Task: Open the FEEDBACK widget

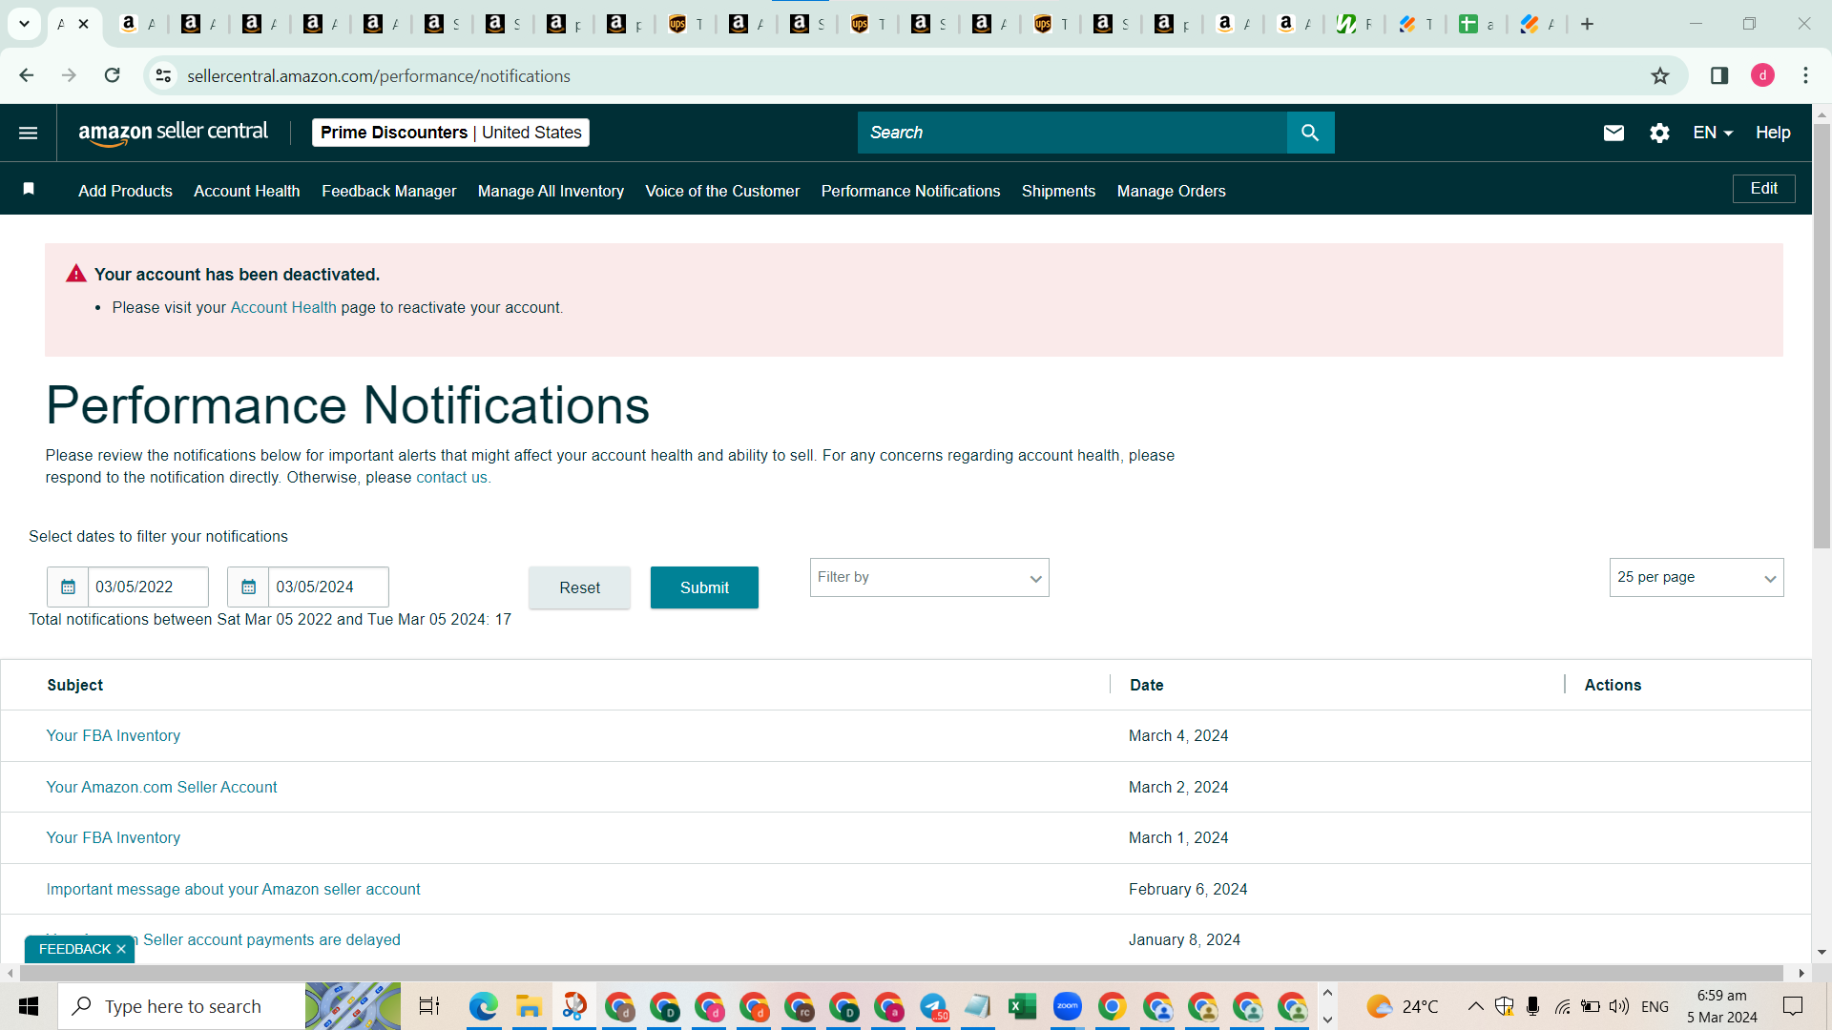Action: click(74, 949)
